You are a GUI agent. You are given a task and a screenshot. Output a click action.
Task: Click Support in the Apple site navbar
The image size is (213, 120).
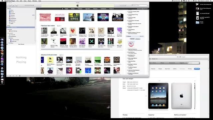point(182,63)
